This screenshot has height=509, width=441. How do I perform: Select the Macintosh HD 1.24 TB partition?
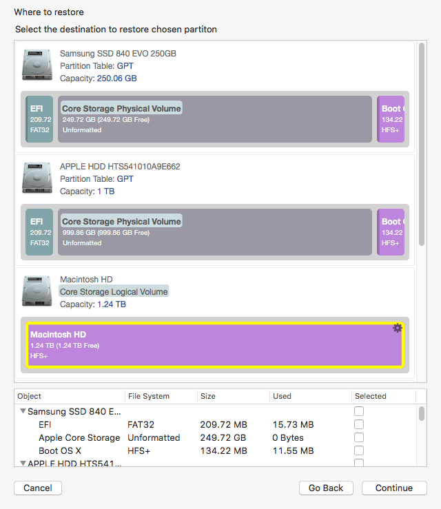click(215, 345)
